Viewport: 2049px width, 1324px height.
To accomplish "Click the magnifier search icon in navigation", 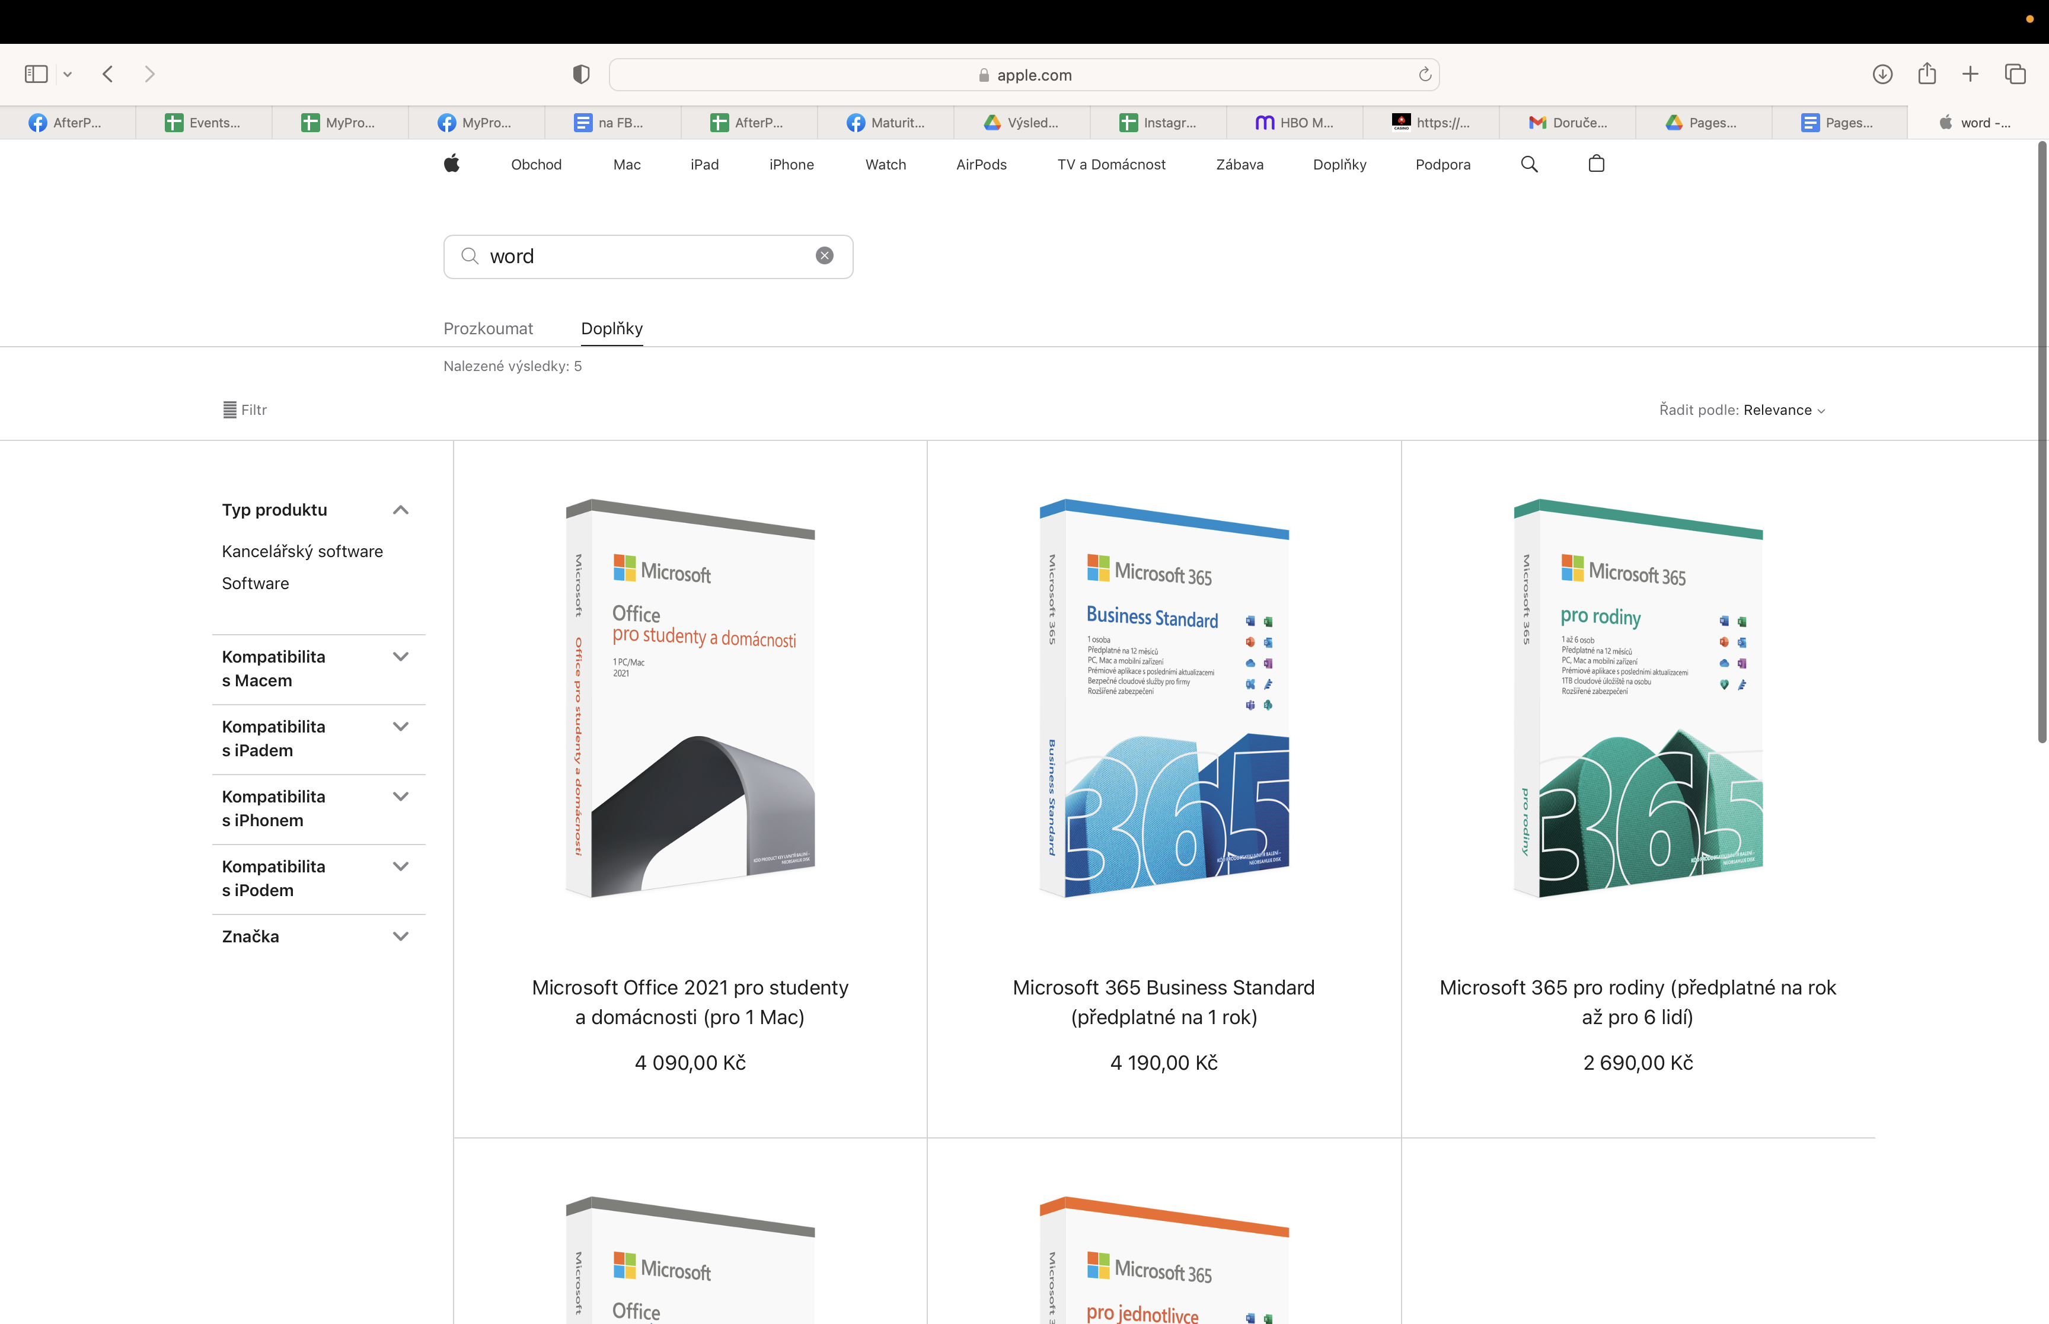I will pos(1529,164).
